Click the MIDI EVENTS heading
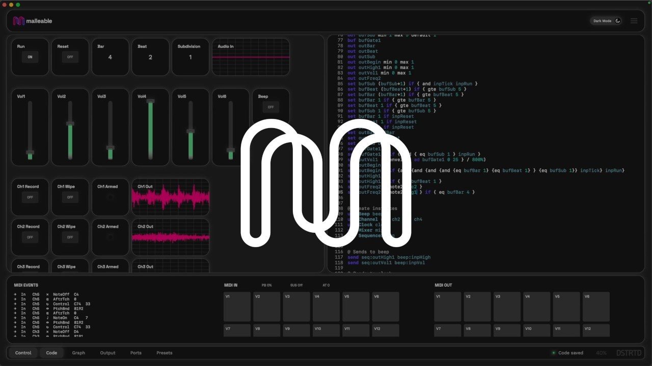 [x=26, y=285]
